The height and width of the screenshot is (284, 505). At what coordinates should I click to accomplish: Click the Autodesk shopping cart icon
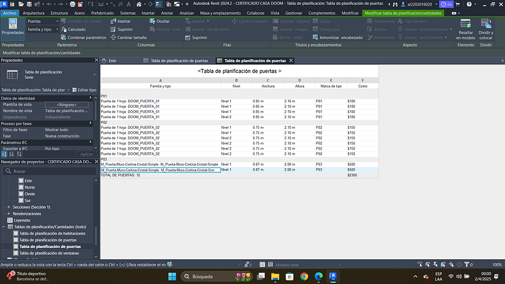[458, 4]
